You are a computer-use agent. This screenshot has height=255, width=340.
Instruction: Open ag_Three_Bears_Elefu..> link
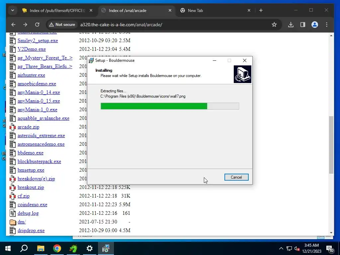click(x=45, y=66)
